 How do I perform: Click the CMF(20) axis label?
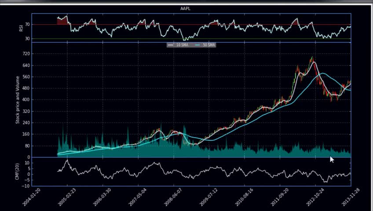17,172
